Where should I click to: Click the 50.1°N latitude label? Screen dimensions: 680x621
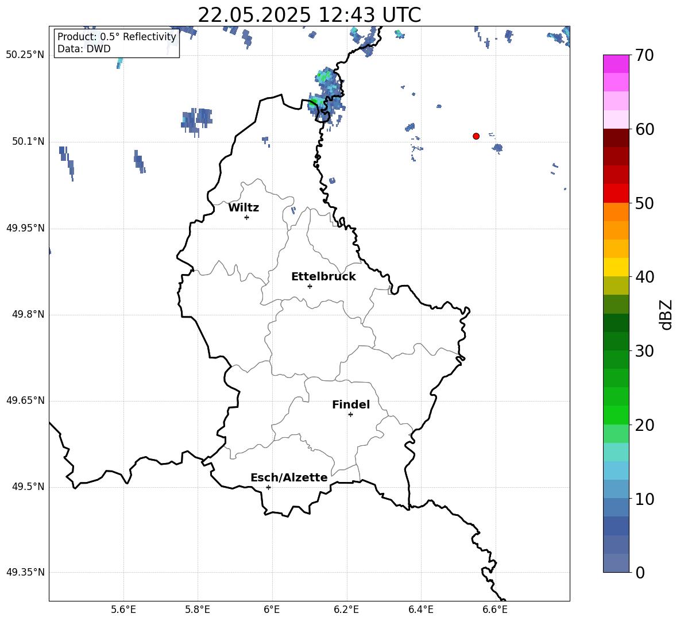(28, 141)
